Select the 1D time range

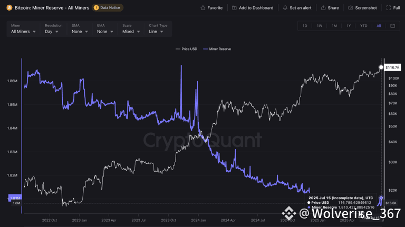[305, 26]
